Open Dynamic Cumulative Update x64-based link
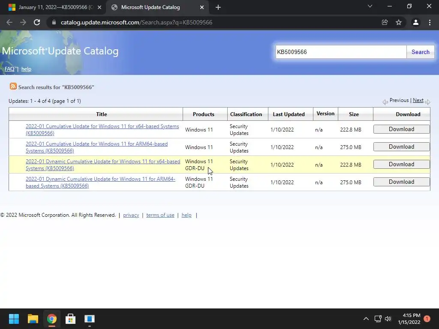This screenshot has height=329, width=439. pos(103,165)
